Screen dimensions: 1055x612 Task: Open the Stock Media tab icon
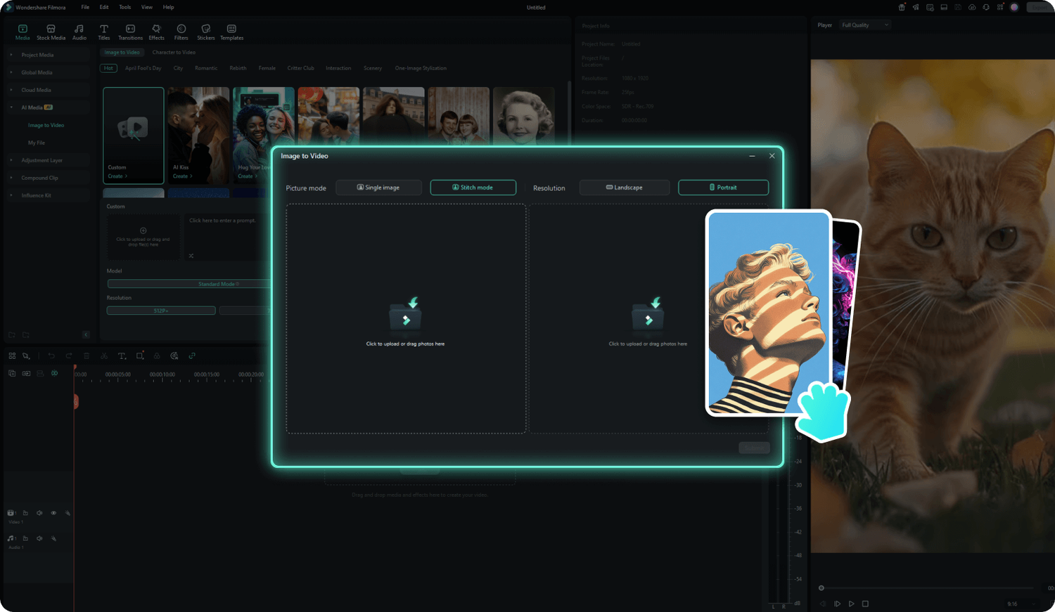[51, 32]
